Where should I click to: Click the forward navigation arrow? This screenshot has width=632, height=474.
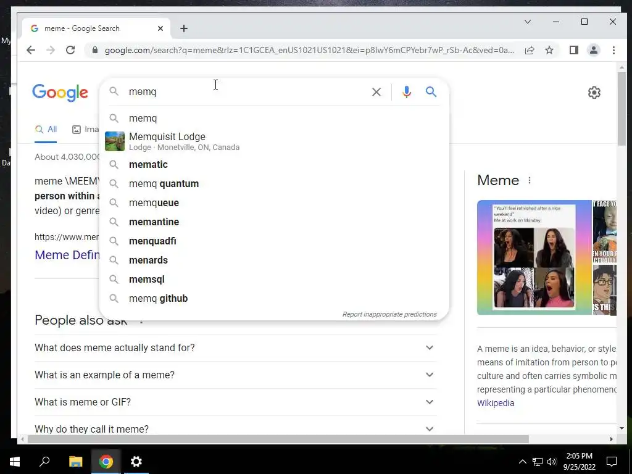click(x=51, y=50)
